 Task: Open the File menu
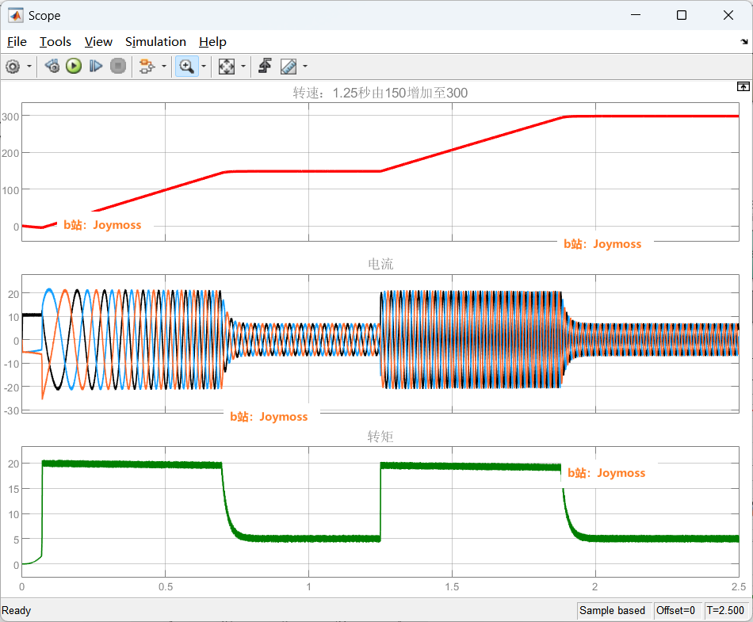tap(17, 42)
